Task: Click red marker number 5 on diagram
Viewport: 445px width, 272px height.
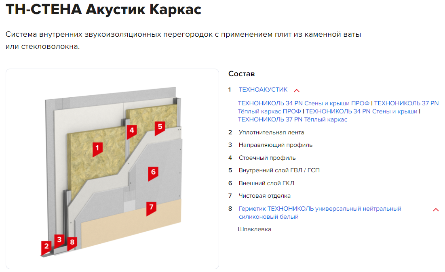Action: point(160,128)
